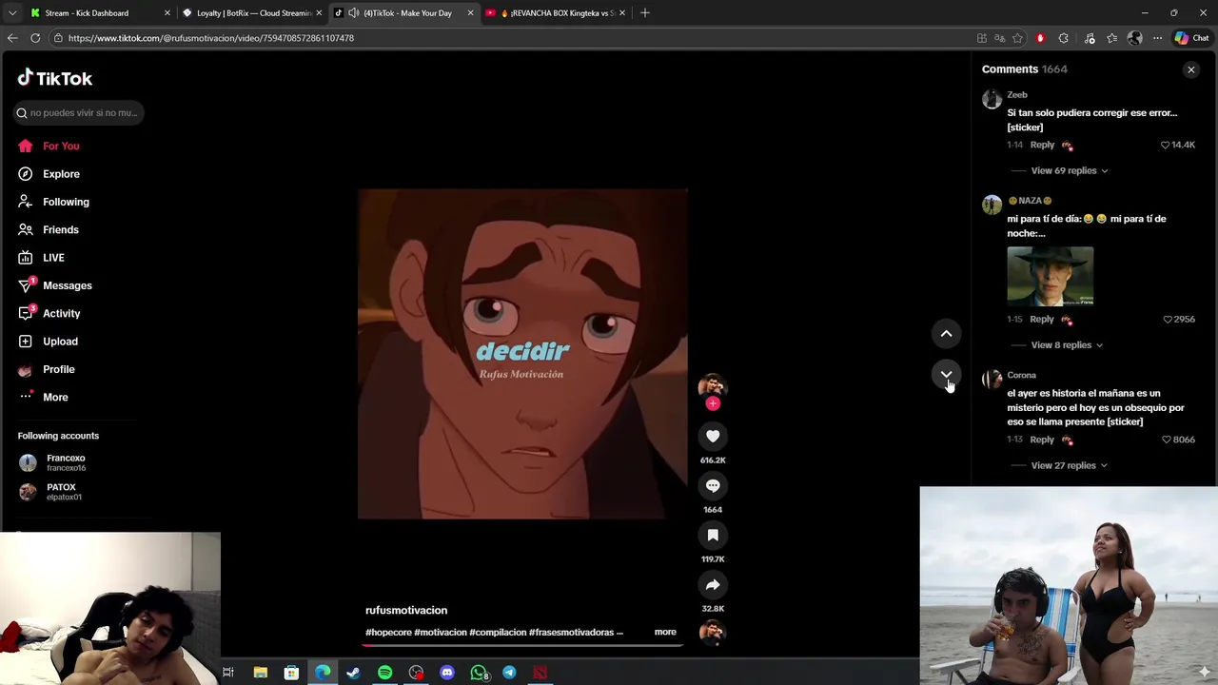Seek using the video progress bar
The height and width of the screenshot is (685, 1218).
pos(521,645)
